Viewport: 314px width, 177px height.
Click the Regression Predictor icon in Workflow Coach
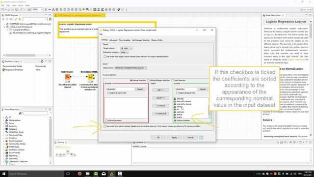pos(3,70)
